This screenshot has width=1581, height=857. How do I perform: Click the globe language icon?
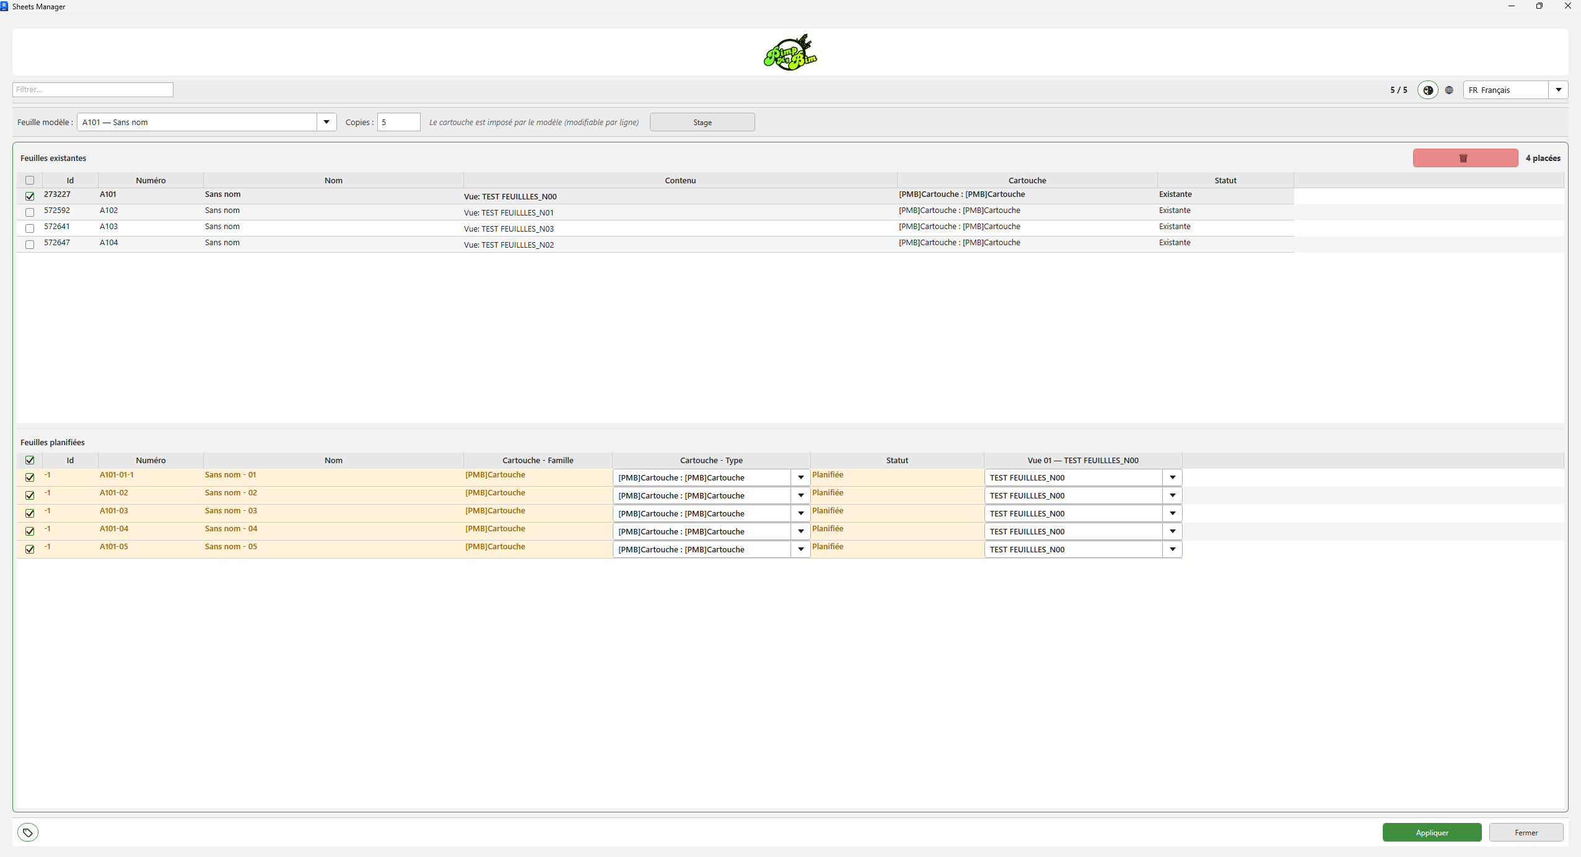click(1449, 90)
